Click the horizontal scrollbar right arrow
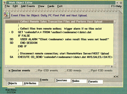Screen dimensions: 127x94 112,66
